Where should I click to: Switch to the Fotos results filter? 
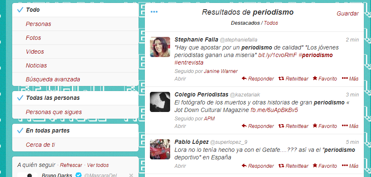point(75,38)
